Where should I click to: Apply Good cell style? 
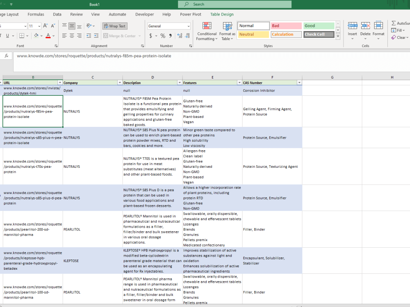click(319, 25)
